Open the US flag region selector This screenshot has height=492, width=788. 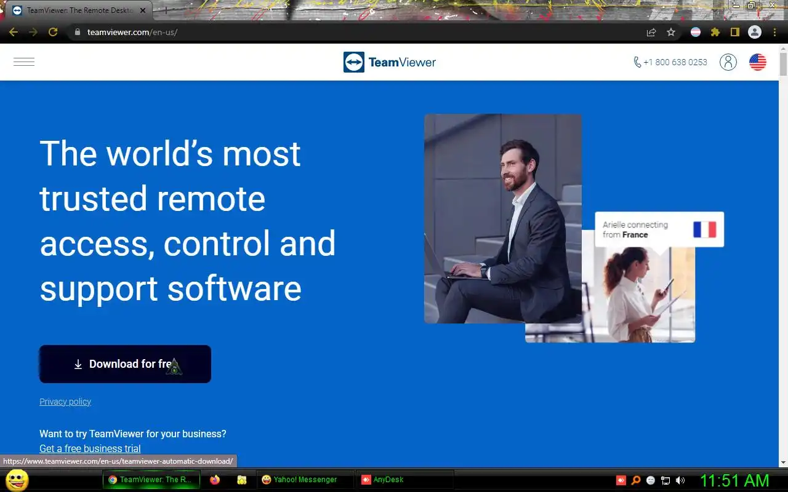[758, 62]
